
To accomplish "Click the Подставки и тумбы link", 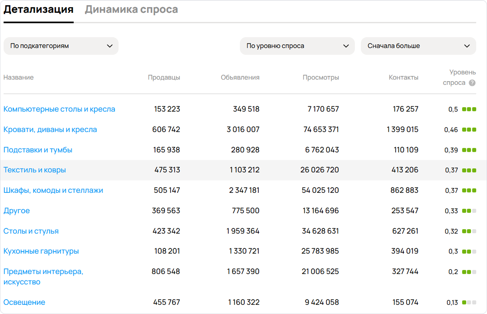I will coord(38,150).
